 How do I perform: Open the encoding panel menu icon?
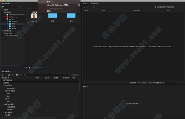[88, 87]
